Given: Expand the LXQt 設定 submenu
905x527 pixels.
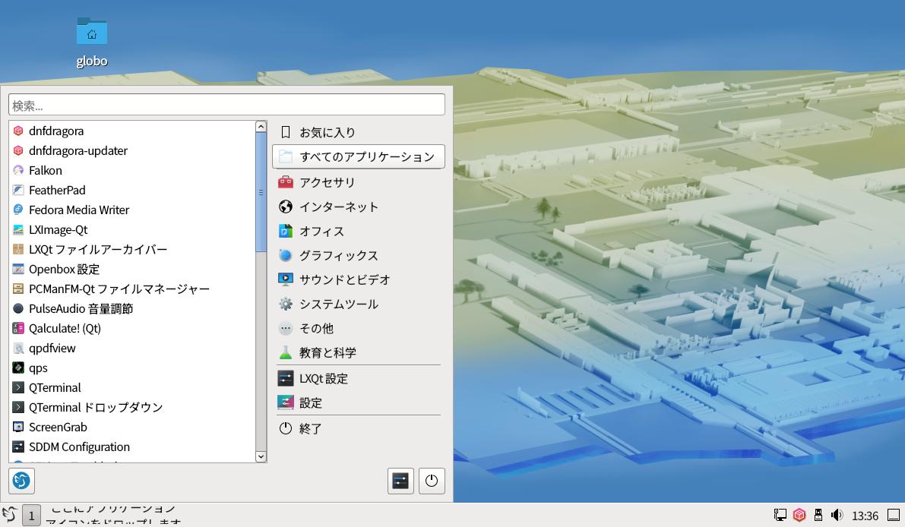Looking at the screenshot, I should click(x=323, y=378).
